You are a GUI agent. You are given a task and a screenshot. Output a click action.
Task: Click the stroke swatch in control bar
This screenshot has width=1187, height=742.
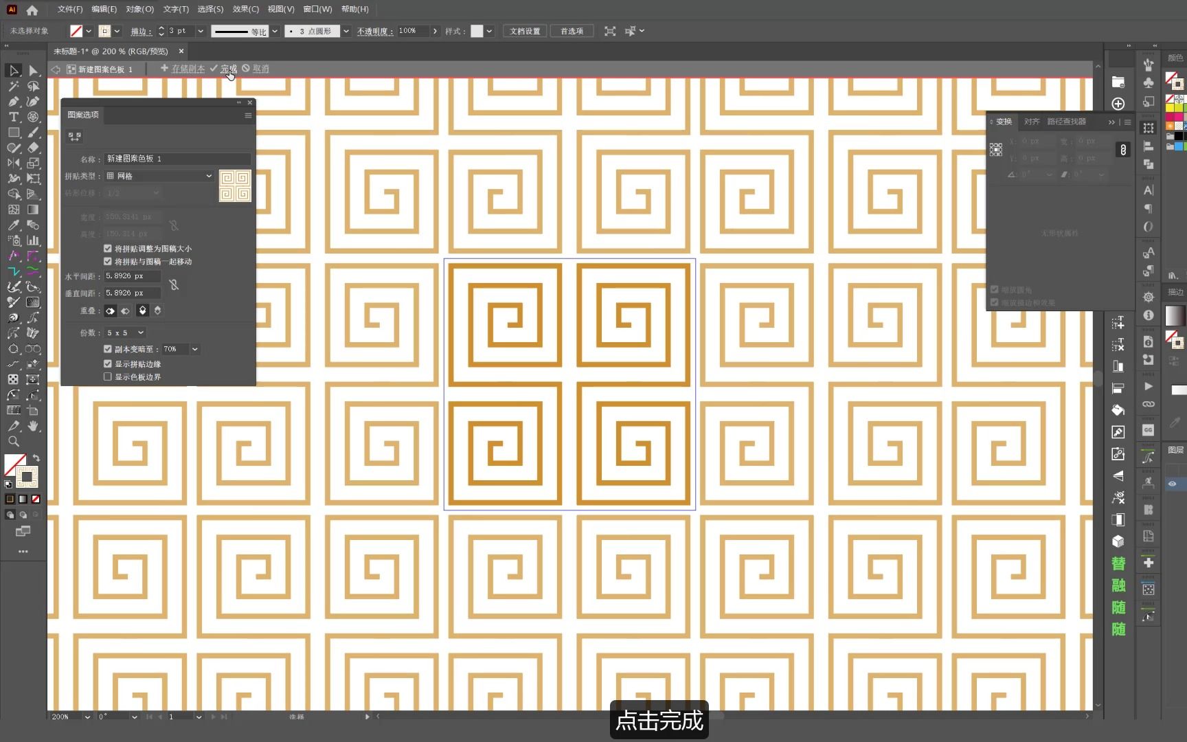(104, 31)
